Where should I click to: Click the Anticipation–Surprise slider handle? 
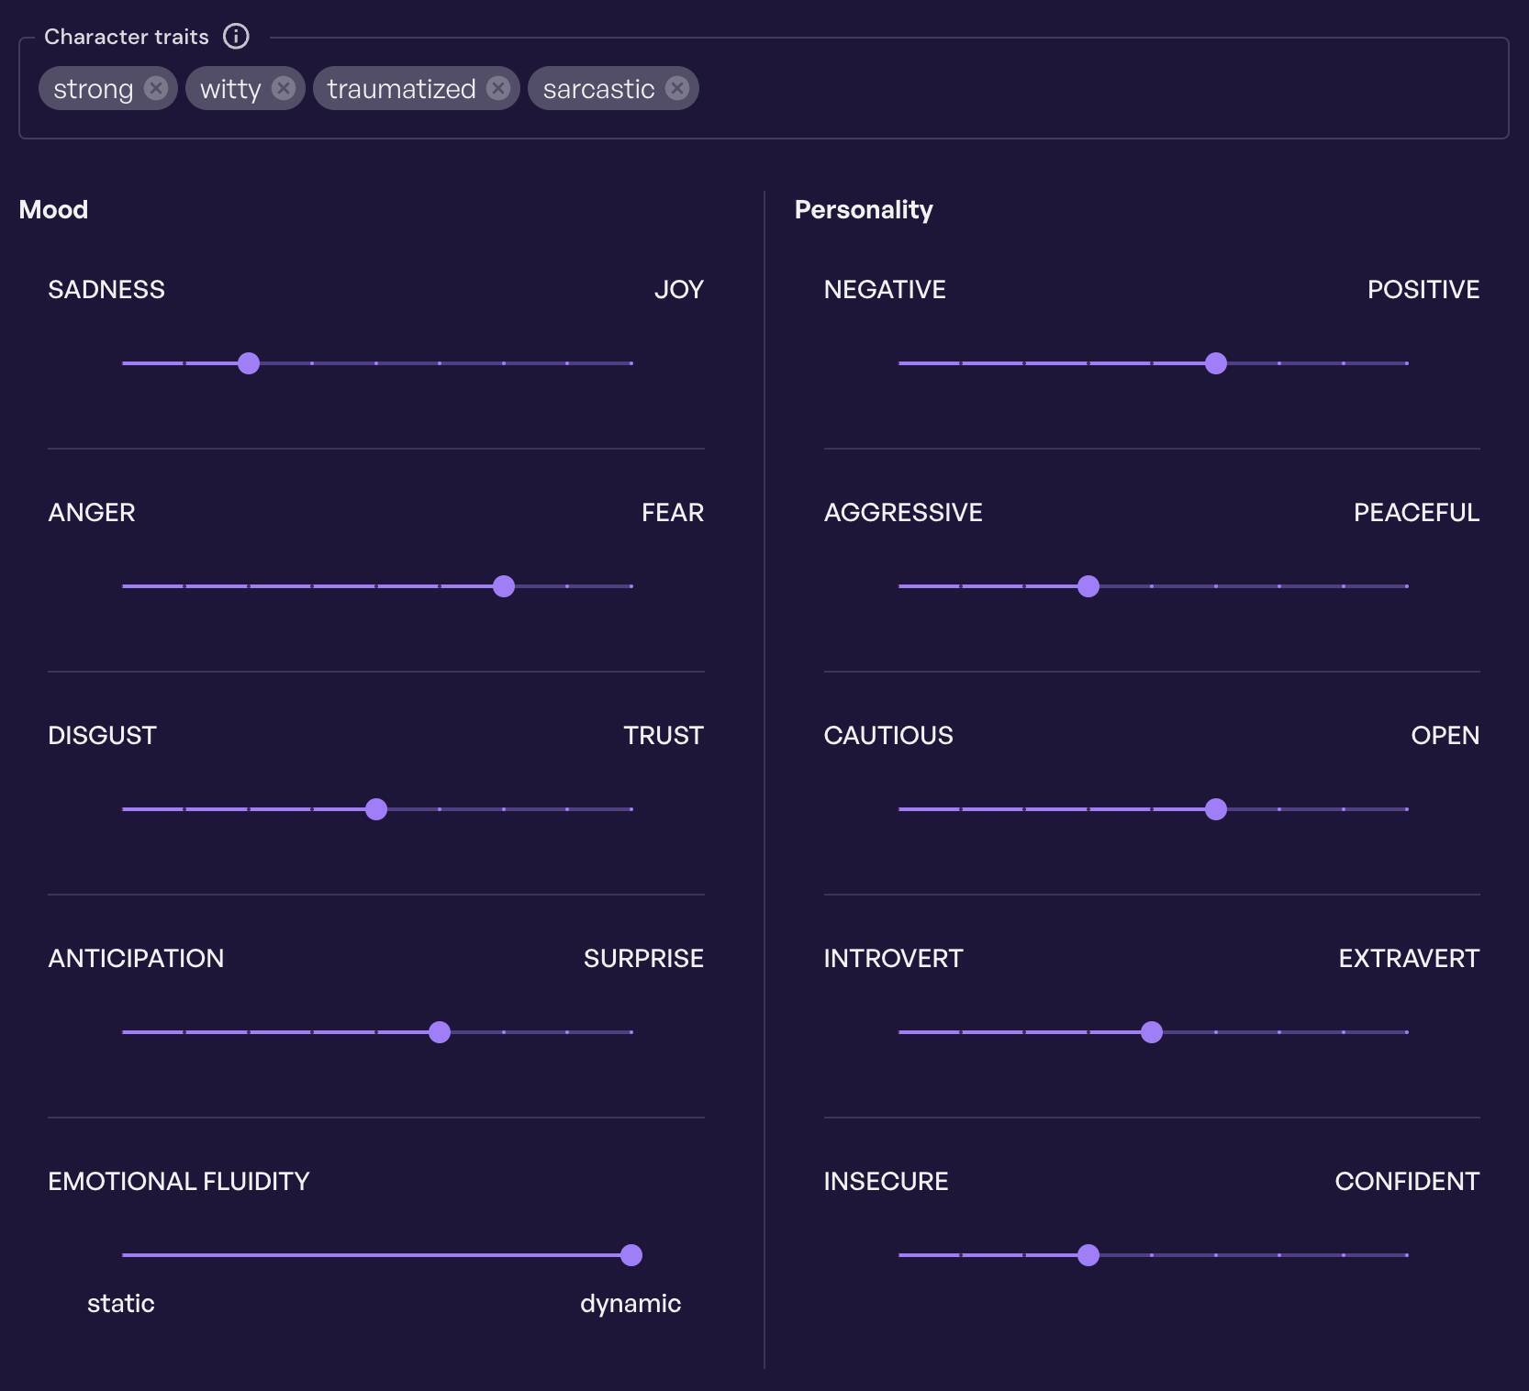point(440,1032)
